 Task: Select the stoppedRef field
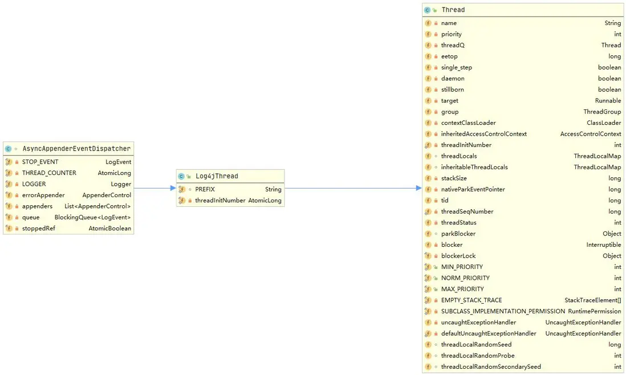pos(68,229)
